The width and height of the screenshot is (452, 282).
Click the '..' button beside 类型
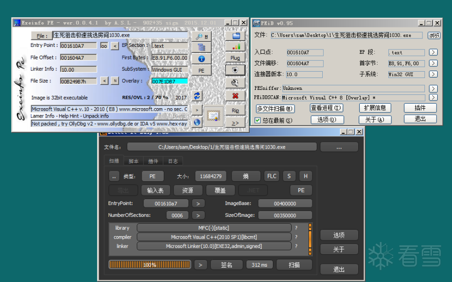[114, 176]
